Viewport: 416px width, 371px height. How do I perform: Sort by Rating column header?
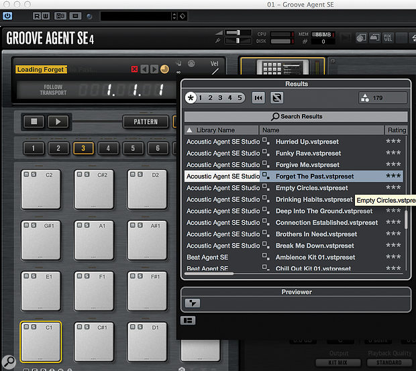[396, 130]
